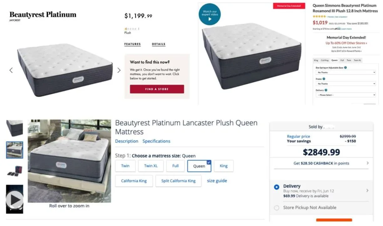Open Delivery Please Select dropdown
This screenshot has height=226, width=383.
[345, 95]
